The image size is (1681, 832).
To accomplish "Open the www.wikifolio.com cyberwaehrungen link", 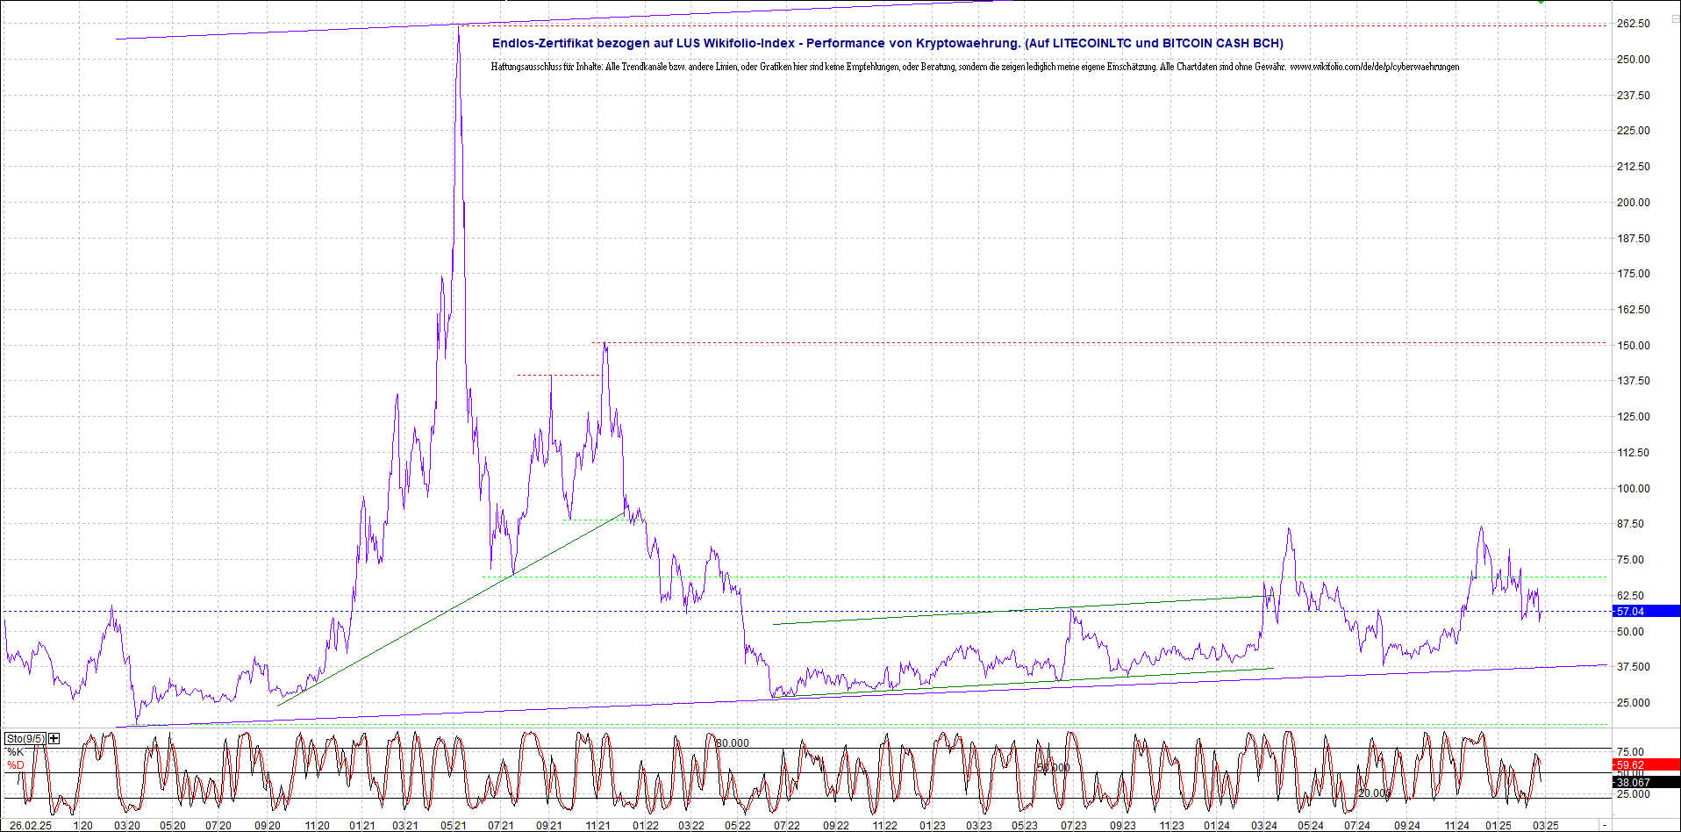I will [x=1374, y=67].
